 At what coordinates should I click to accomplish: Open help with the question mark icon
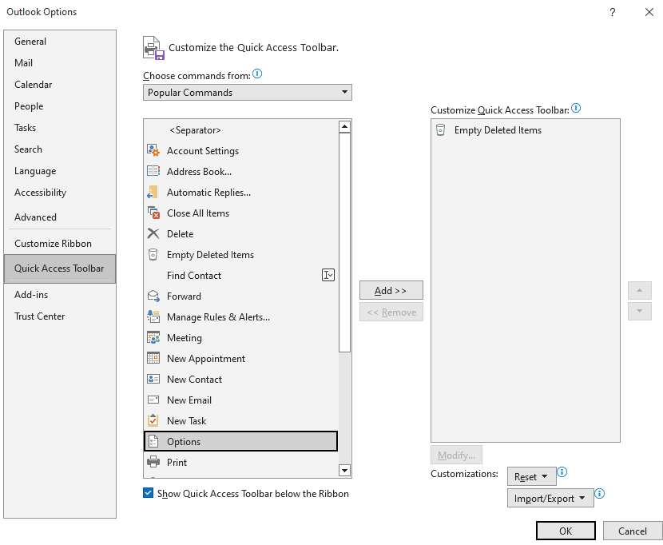[x=612, y=12]
